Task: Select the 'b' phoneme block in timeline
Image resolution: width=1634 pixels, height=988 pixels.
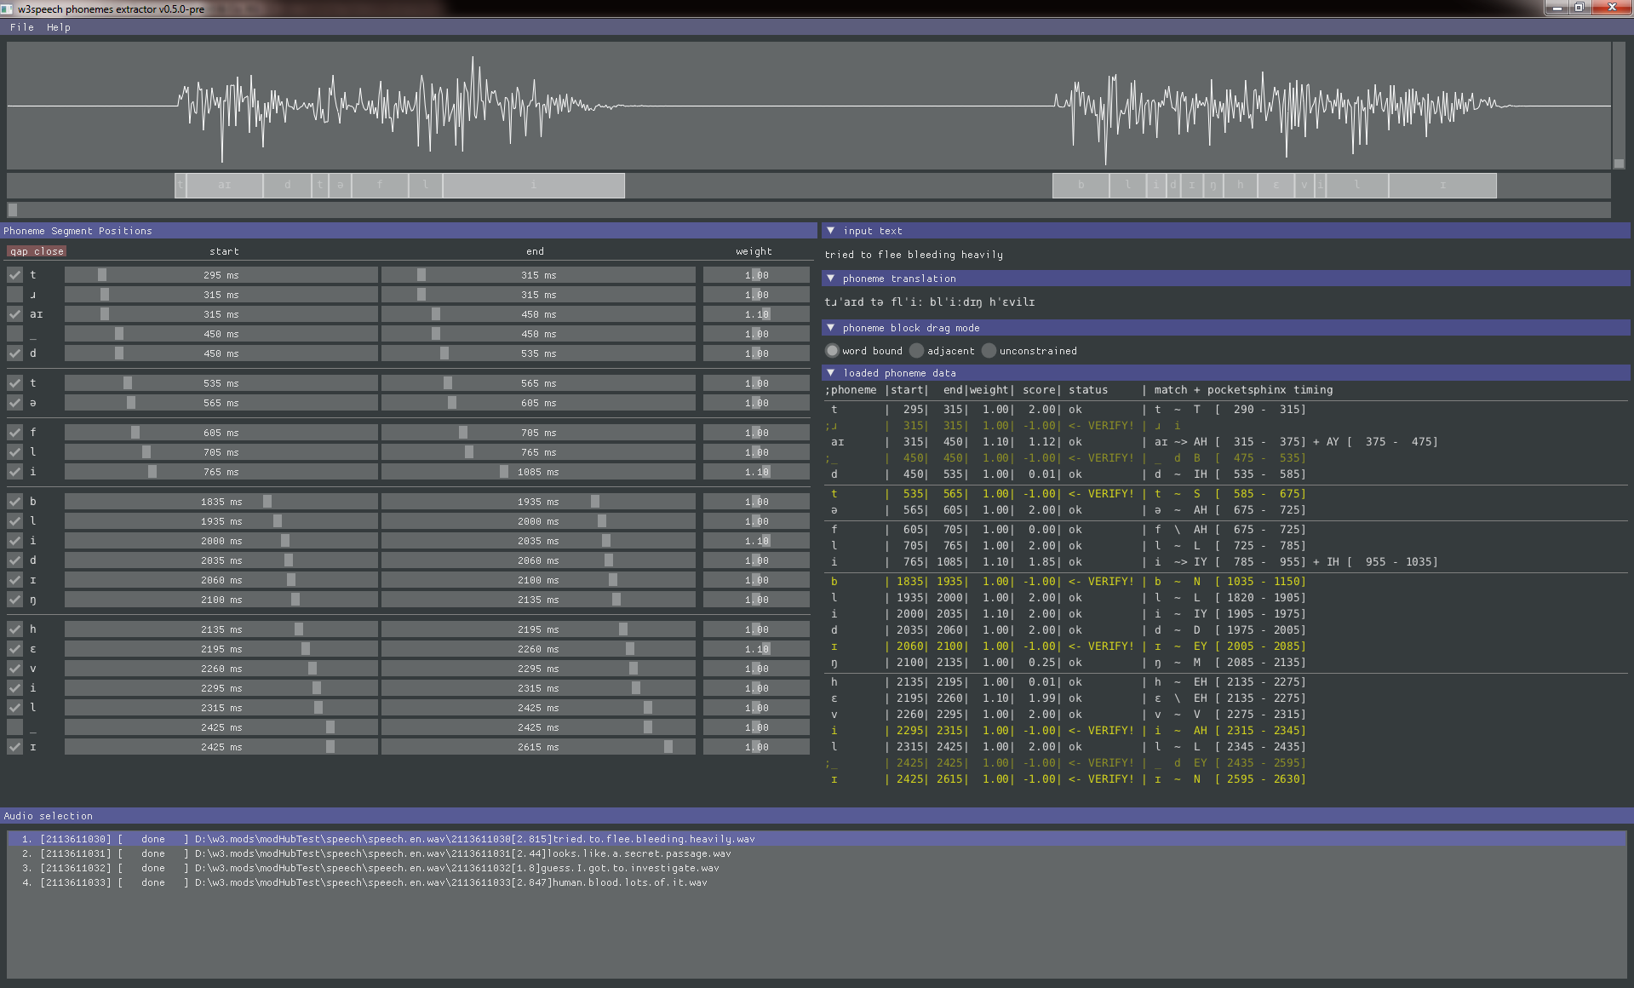Action: tap(1081, 185)
